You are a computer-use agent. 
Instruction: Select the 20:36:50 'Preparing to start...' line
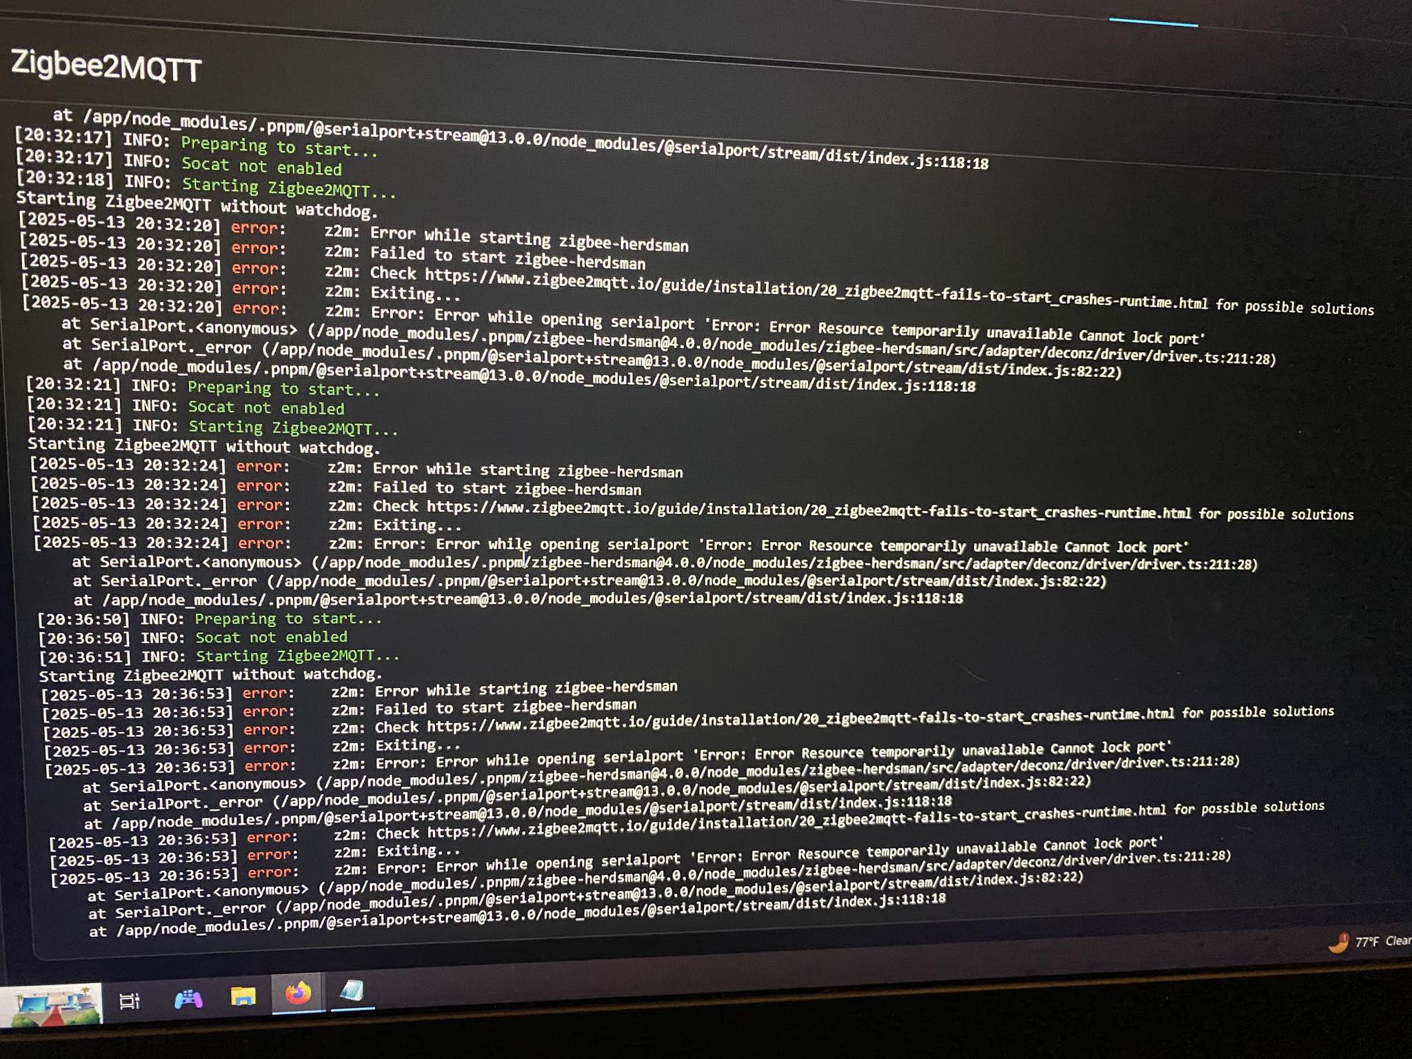click(x=210, y=618)
